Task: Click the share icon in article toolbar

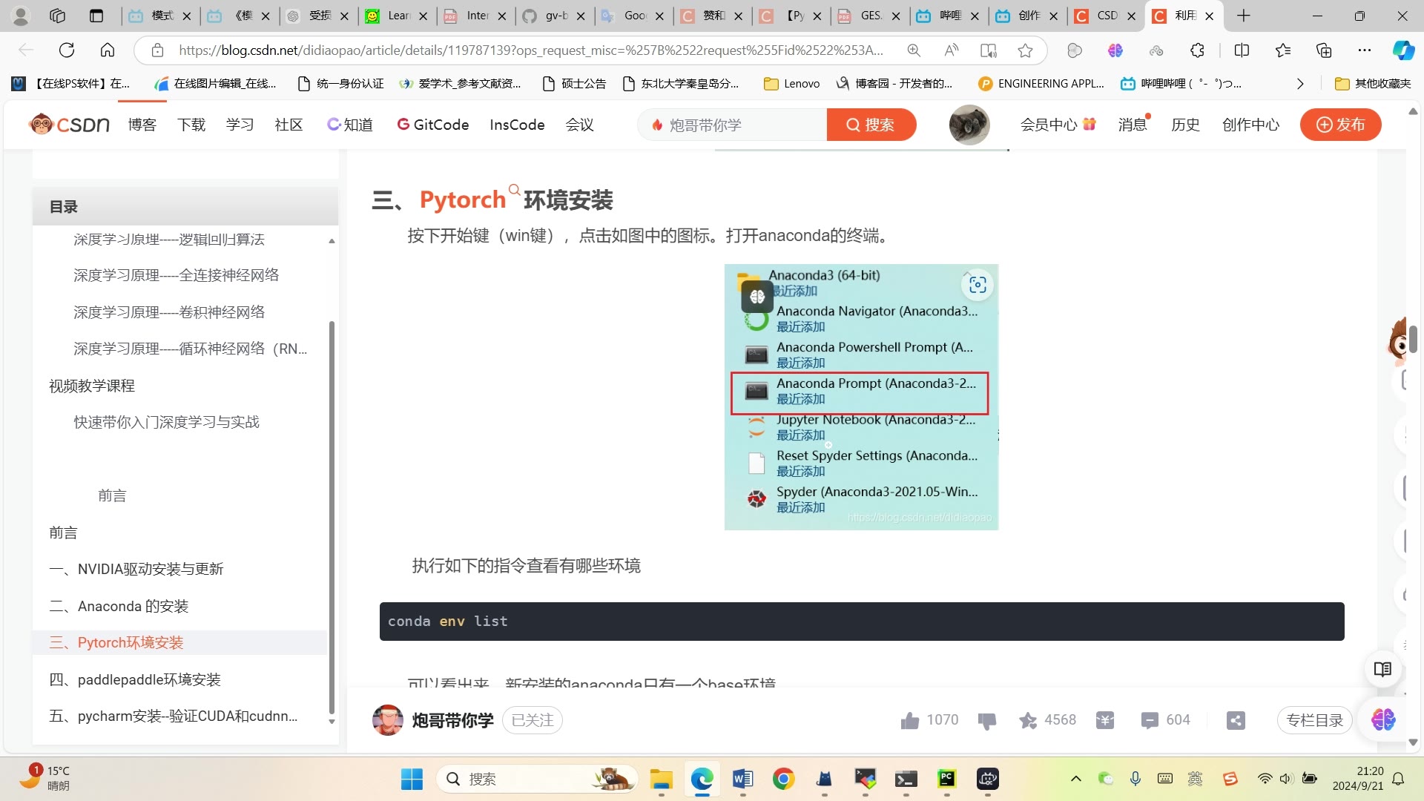Action: pos(1236,720)
